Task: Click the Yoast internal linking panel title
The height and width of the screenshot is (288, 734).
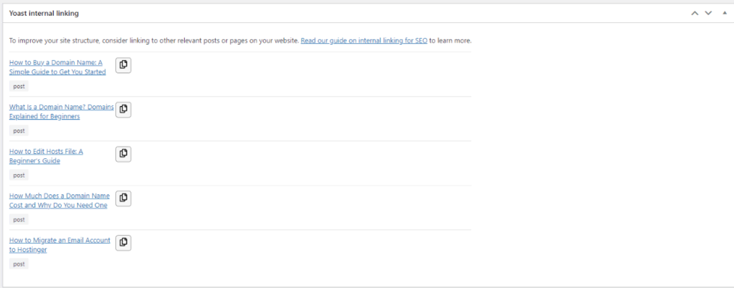Action: point(44,14)
